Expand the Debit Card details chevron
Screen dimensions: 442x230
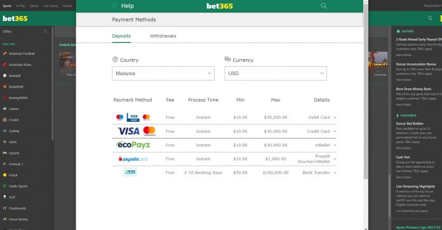pos(335,118)
